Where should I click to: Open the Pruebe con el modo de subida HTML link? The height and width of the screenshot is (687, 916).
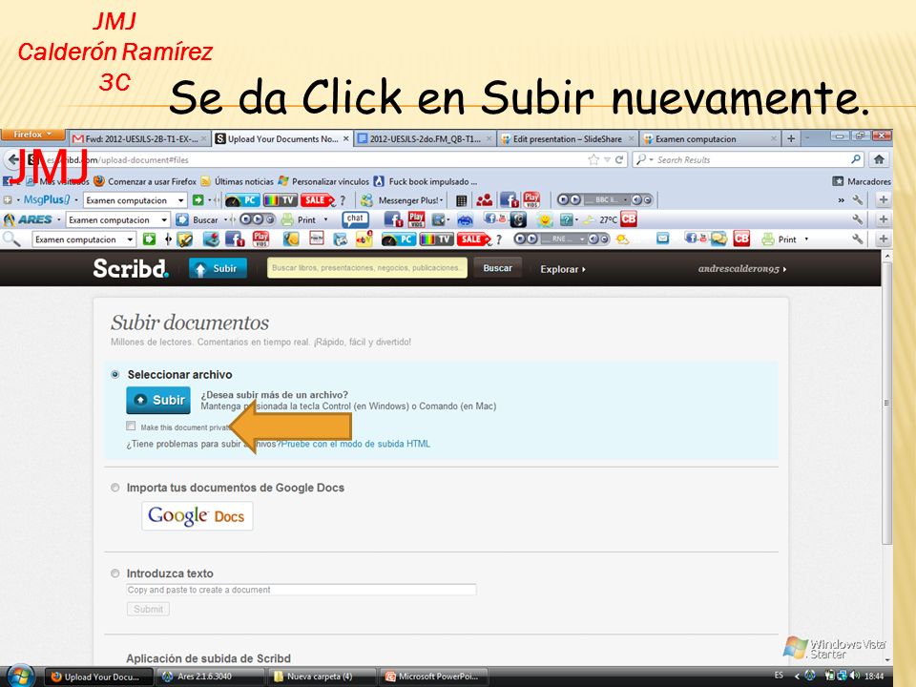[356, 444]
